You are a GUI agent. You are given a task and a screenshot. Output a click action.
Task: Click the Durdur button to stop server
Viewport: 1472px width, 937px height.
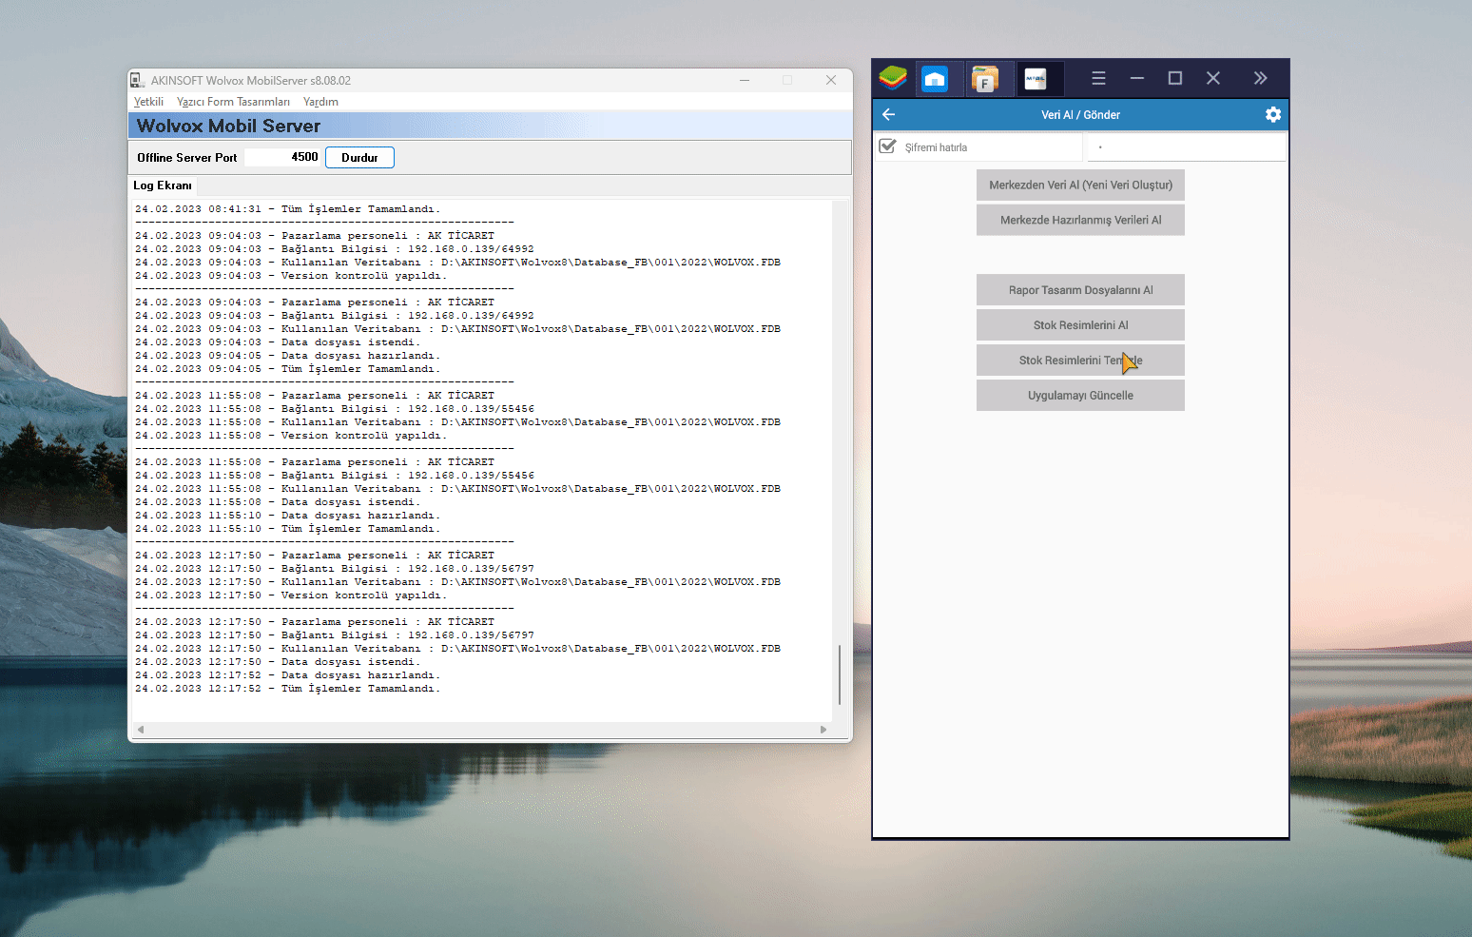359,158
